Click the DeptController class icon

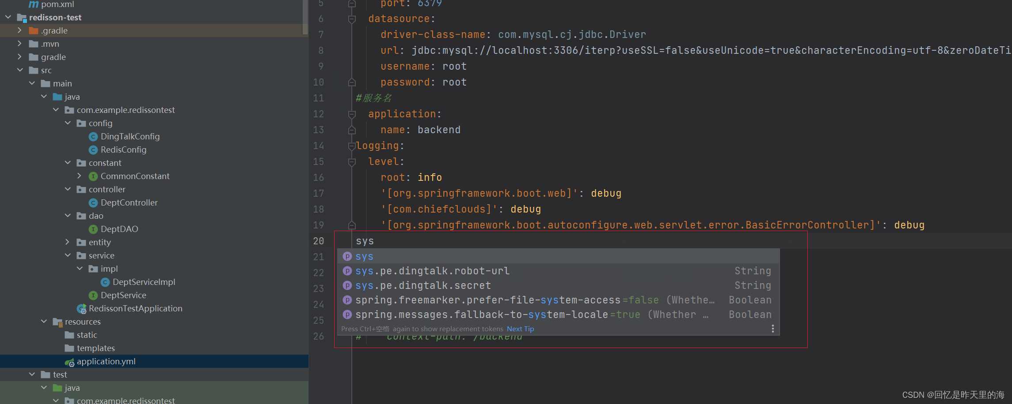click(93, 203)
